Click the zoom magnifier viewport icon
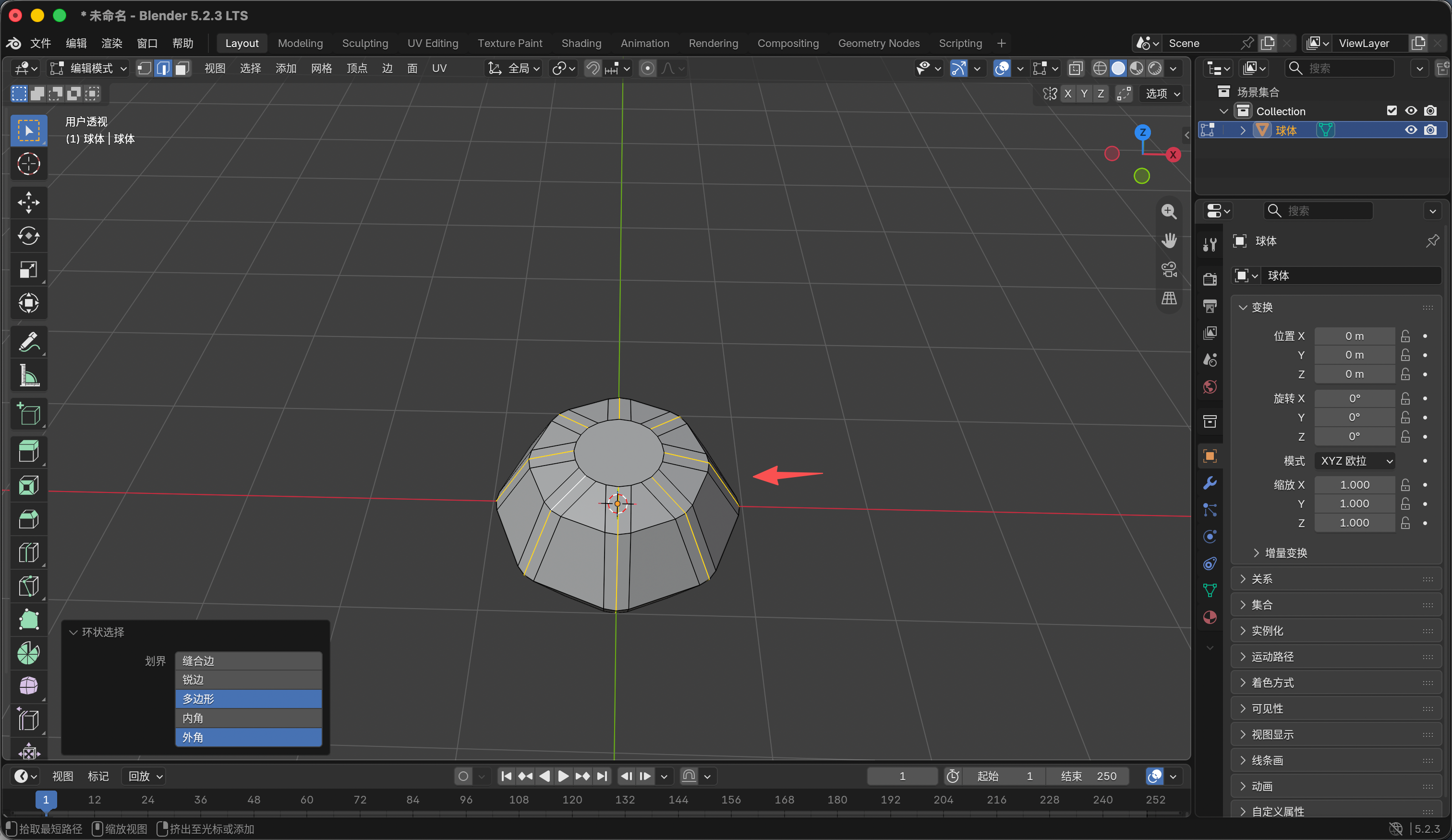The height and width of the screenshot is (840, 1452). click(x=1169, y=212)
